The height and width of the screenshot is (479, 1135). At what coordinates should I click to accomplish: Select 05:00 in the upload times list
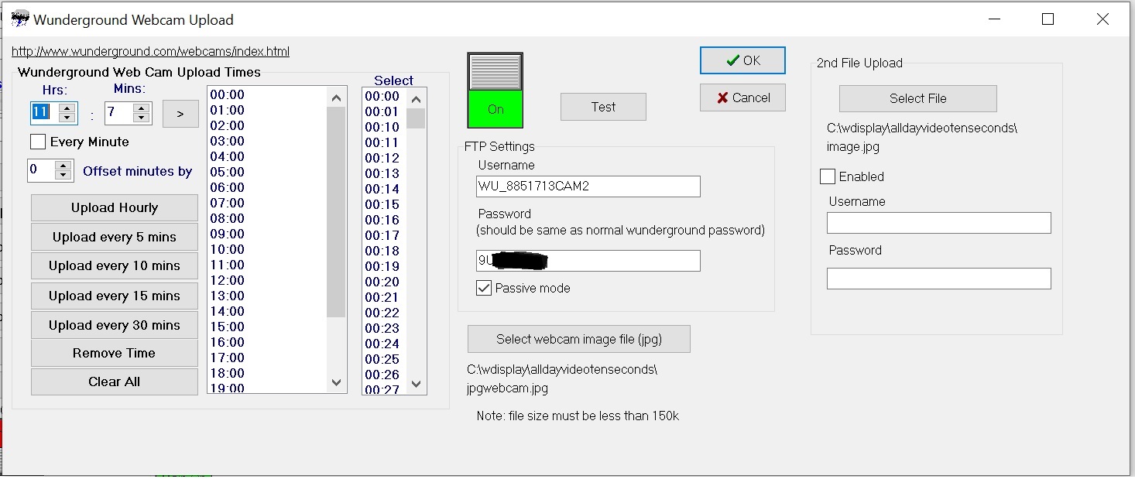[x=227, y=172]
